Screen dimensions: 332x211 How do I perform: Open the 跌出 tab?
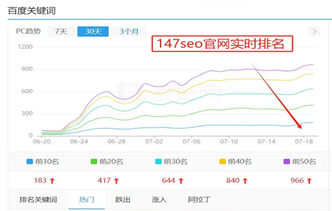pyautogui.click(x=123, y=199)
